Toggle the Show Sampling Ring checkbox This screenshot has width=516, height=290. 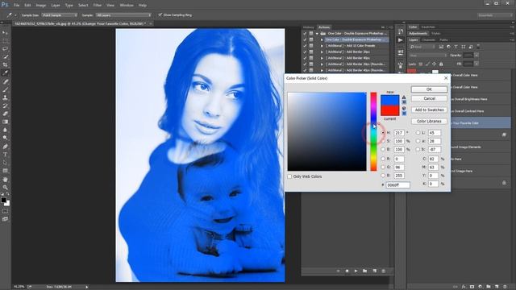point(160,14)
